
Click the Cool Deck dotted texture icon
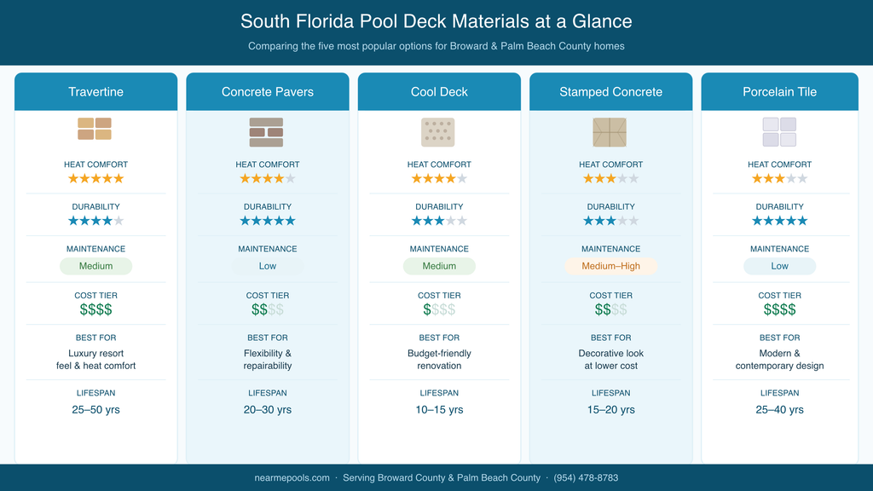[437, 132]
